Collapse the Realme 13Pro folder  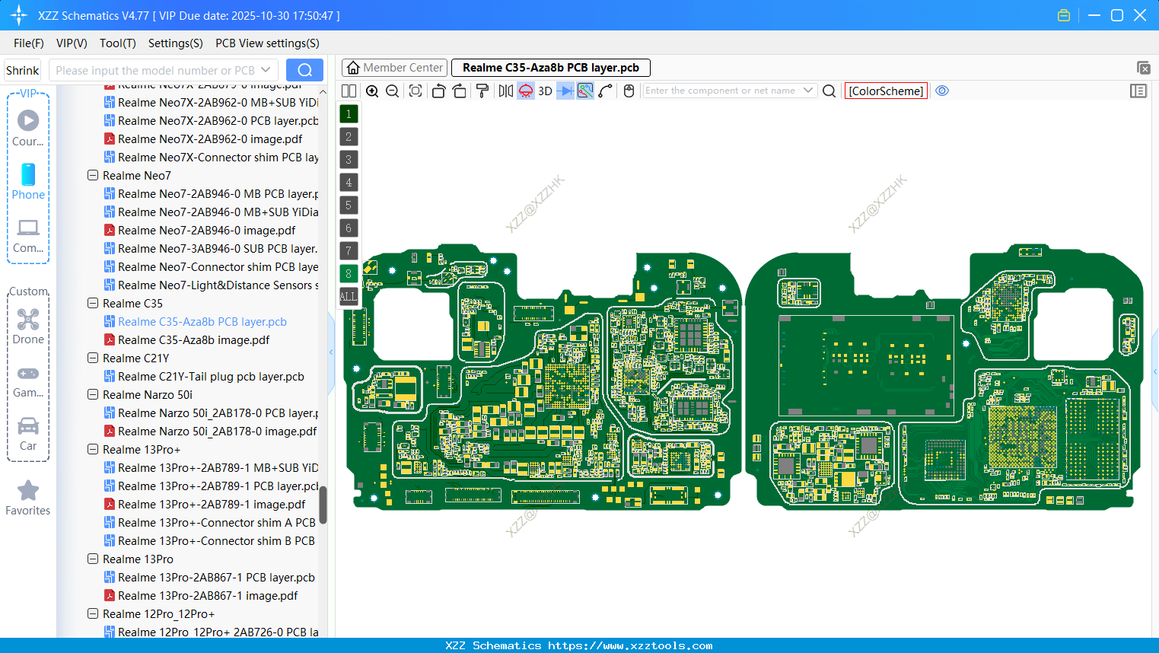click(x=93, y=559)
